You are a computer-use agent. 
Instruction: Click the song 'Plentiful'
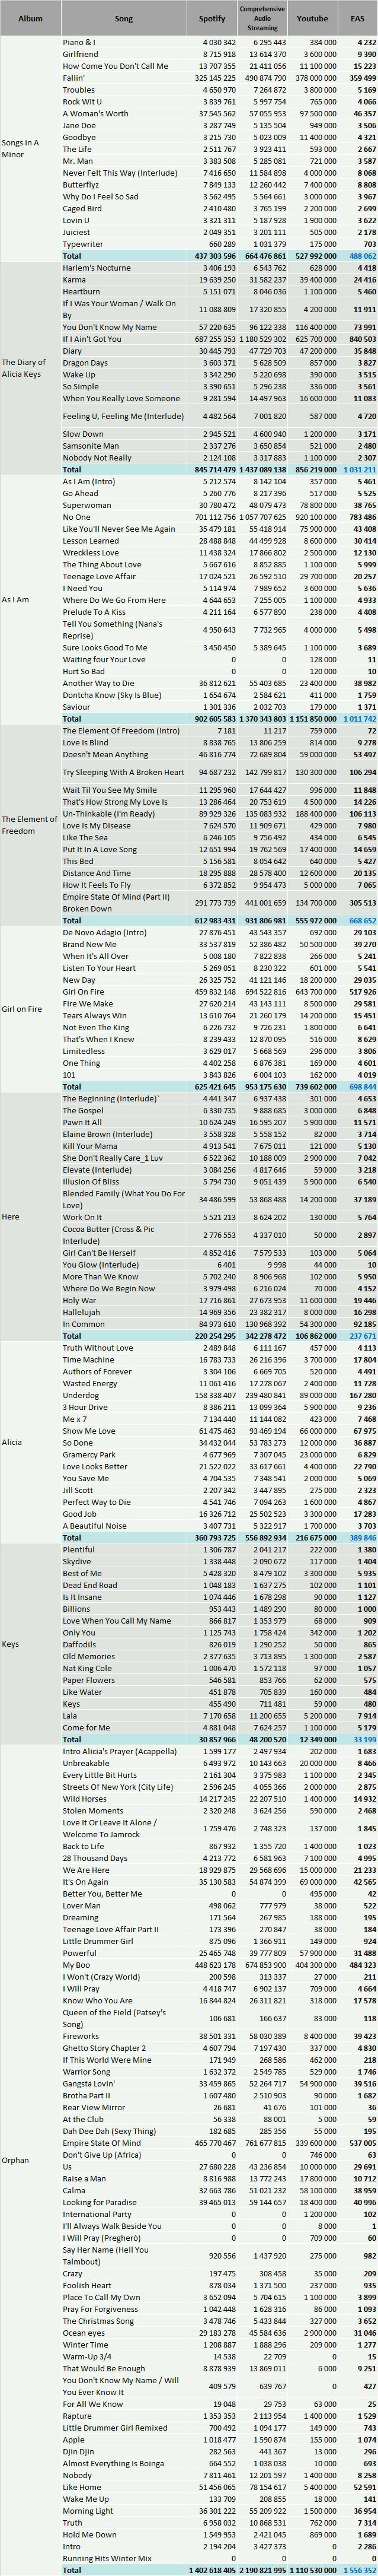pyautogui.click(x=79, y=1549)
